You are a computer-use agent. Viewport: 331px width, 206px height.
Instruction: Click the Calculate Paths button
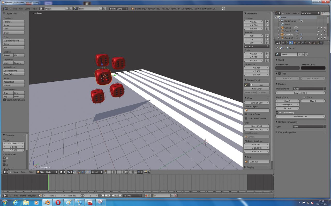point(14,71)
